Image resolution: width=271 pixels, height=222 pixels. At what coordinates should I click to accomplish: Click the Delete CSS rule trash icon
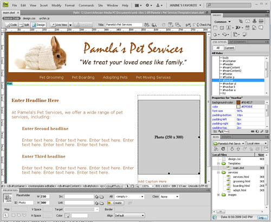pyautogui.click(x=267, y=131)
